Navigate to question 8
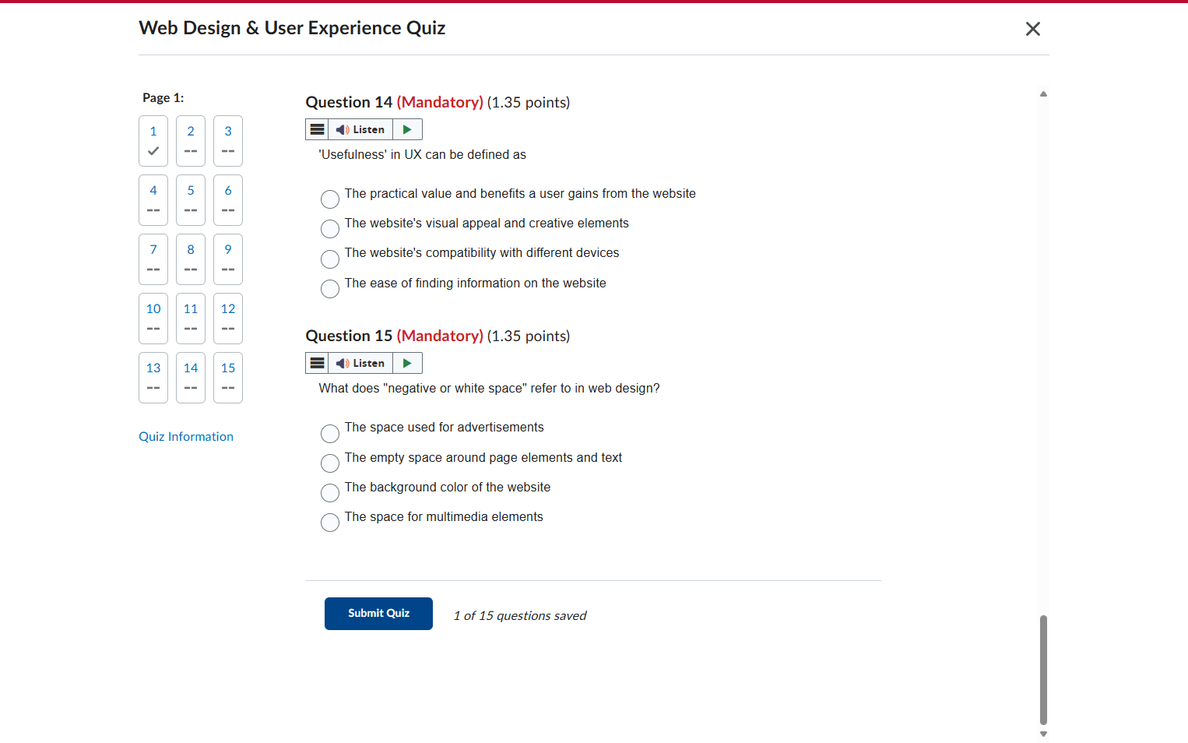 coord(191,259)
